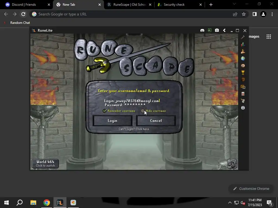Open the Time Tracking clock panel
The image size is (278, 208).
pyautogui.click(x=243, y=66)
